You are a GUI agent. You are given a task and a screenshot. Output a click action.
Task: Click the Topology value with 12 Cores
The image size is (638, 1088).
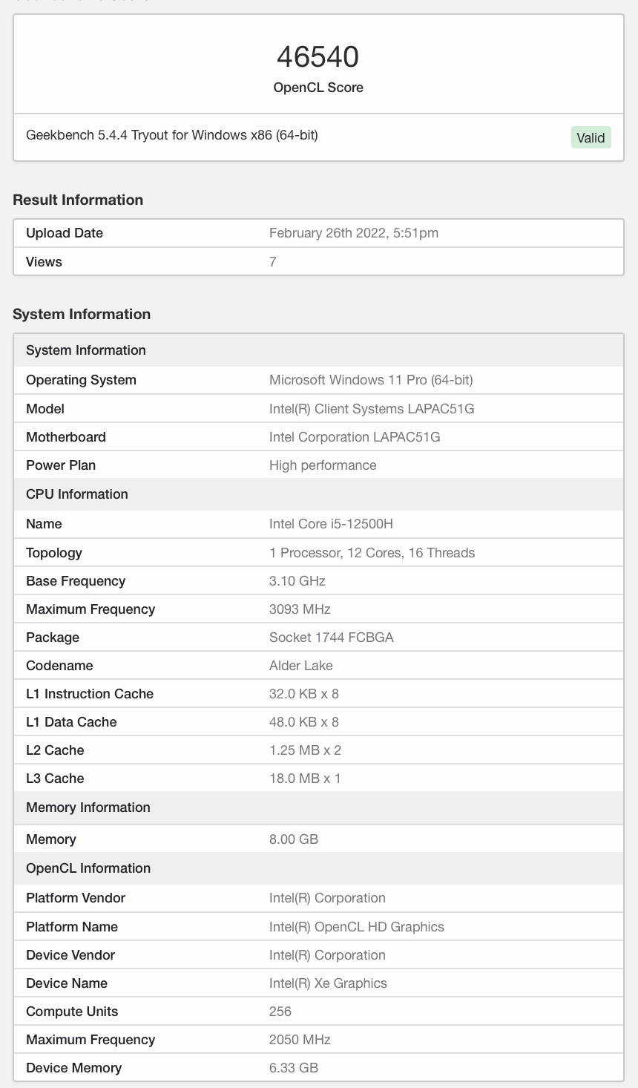click(x=372, y=553)
